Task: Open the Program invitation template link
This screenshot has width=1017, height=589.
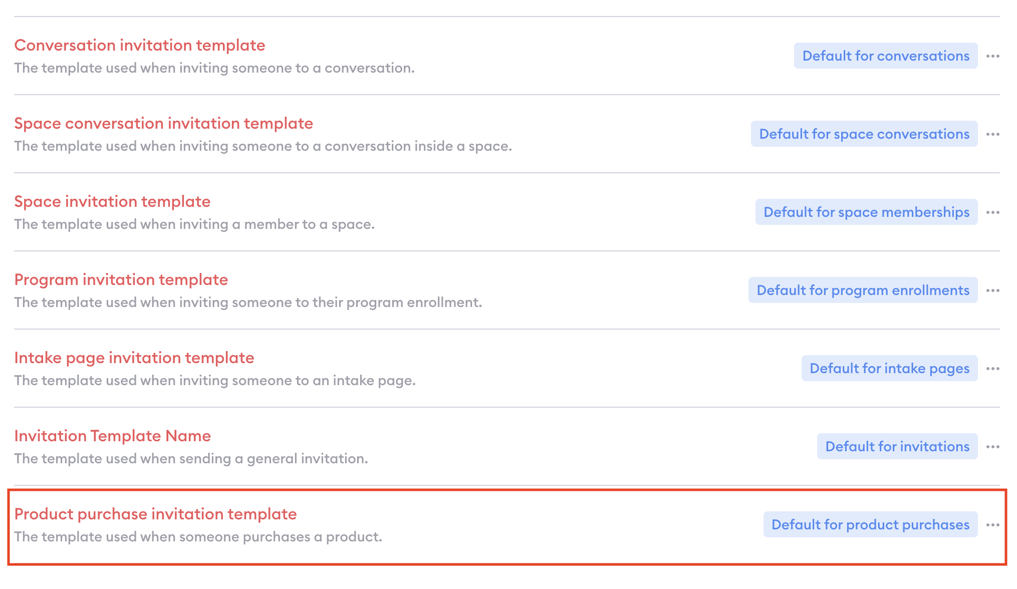Action: pyautogui.click(x=121, y=279)
